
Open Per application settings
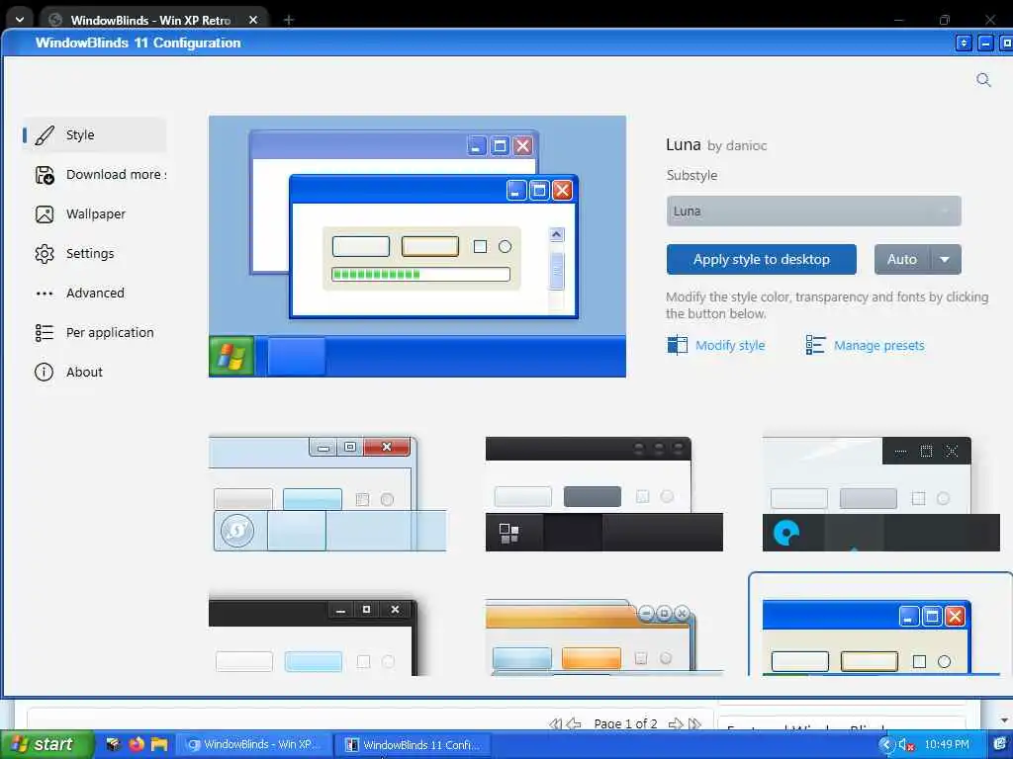[94, 332]
